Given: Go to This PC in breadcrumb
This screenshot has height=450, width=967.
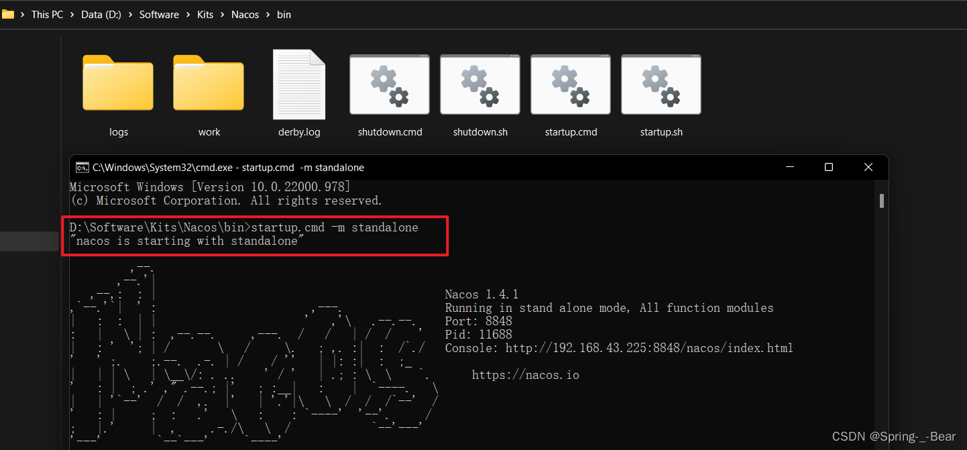Looking at the screenshot, I should coord(47,14).
